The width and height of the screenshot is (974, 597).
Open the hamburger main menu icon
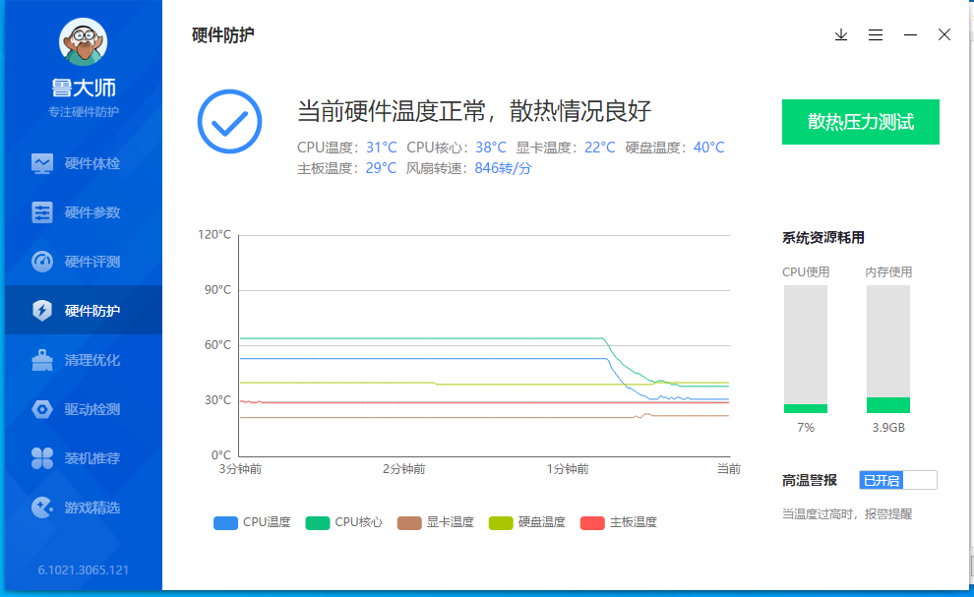[x=876, y=34]
